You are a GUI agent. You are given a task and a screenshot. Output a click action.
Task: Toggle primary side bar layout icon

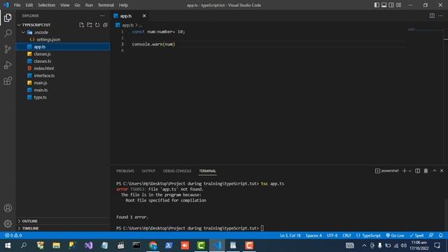pyautogui.click(x=377, y=5)
